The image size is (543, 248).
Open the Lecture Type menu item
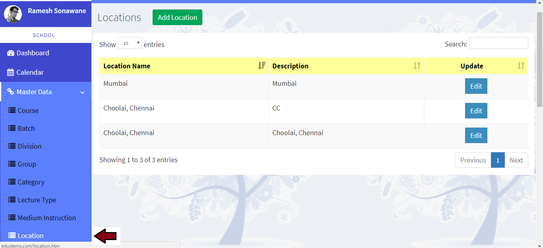(37, 200)
